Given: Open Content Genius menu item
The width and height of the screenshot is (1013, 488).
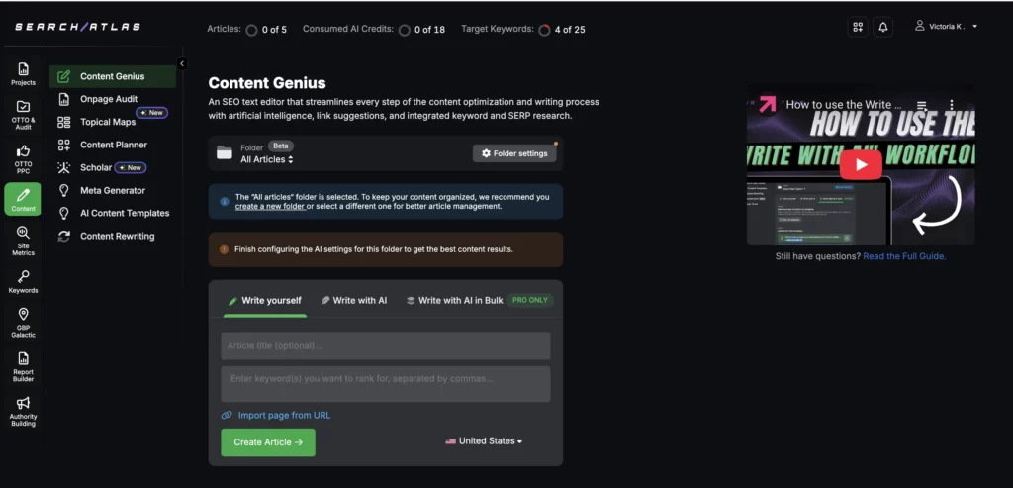Looking at the screenshot, I should tap(113, 76).
